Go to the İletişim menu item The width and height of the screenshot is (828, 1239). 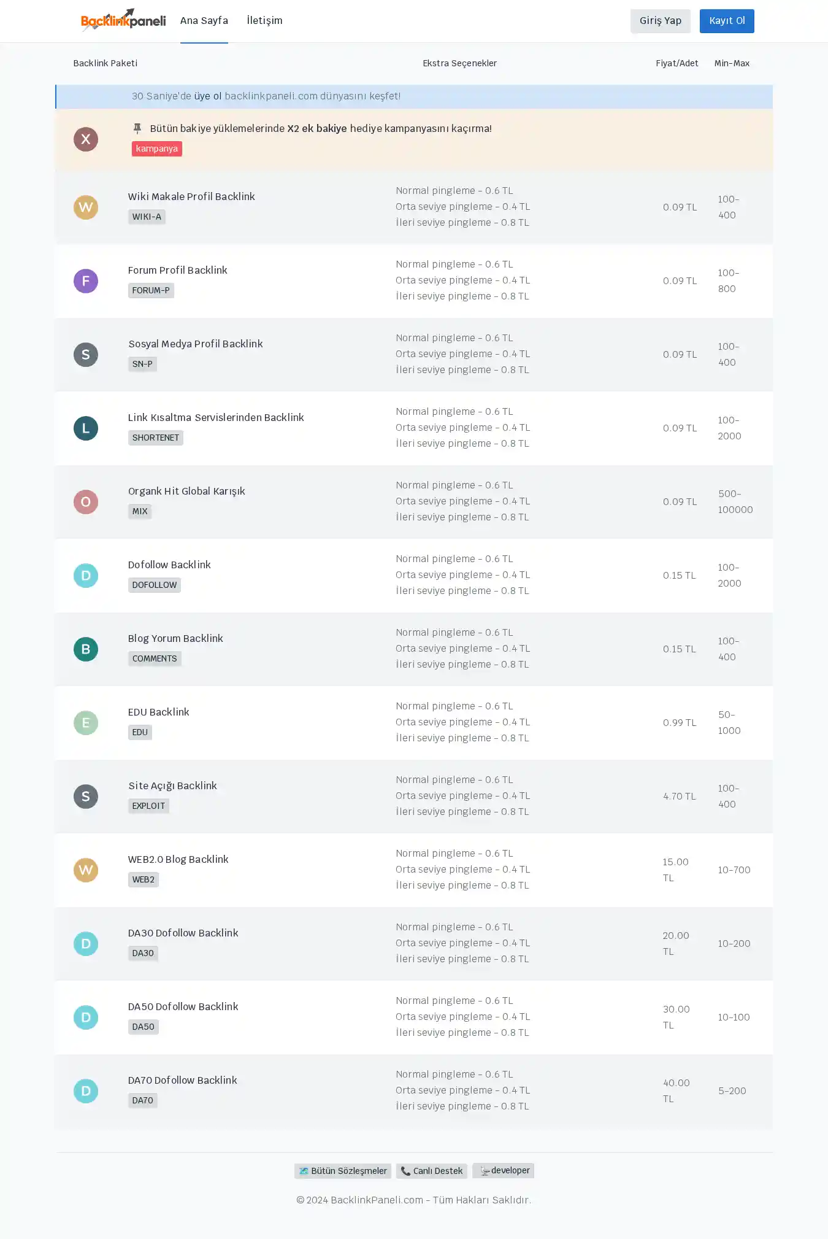(264, 21)
